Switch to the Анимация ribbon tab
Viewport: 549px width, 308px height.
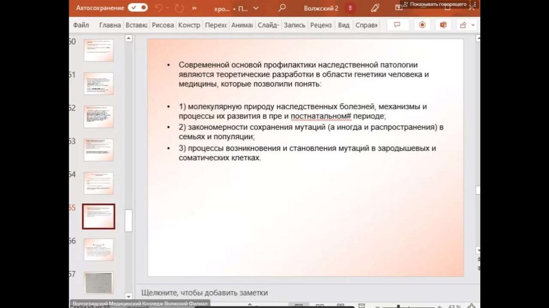242,25
